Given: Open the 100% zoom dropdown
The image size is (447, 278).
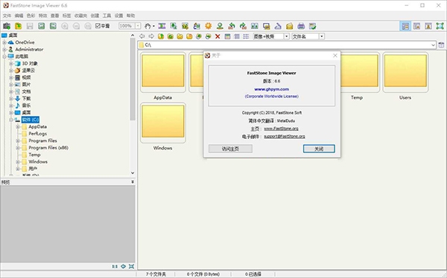Looking at the screenshot, I should pyautogui.click(x=138, y=26).
